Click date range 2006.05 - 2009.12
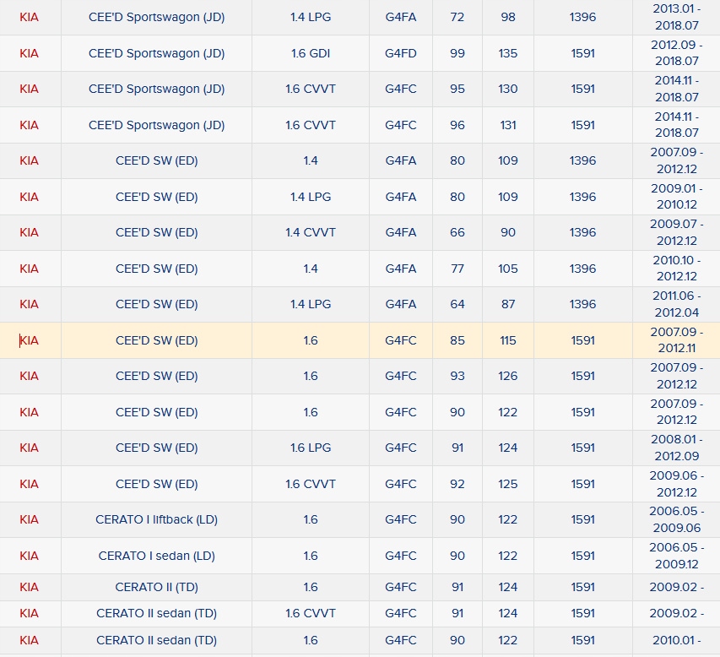This screenshot has width=720, height=657. [x=677, y=555]
